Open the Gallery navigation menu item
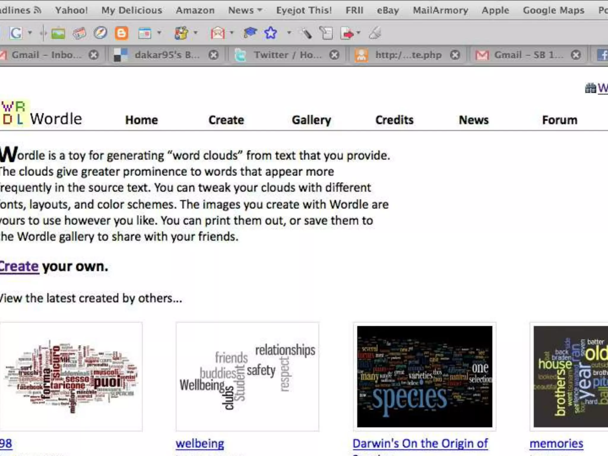The width and height of the screenshot is (608, 456). pos(311,120)
